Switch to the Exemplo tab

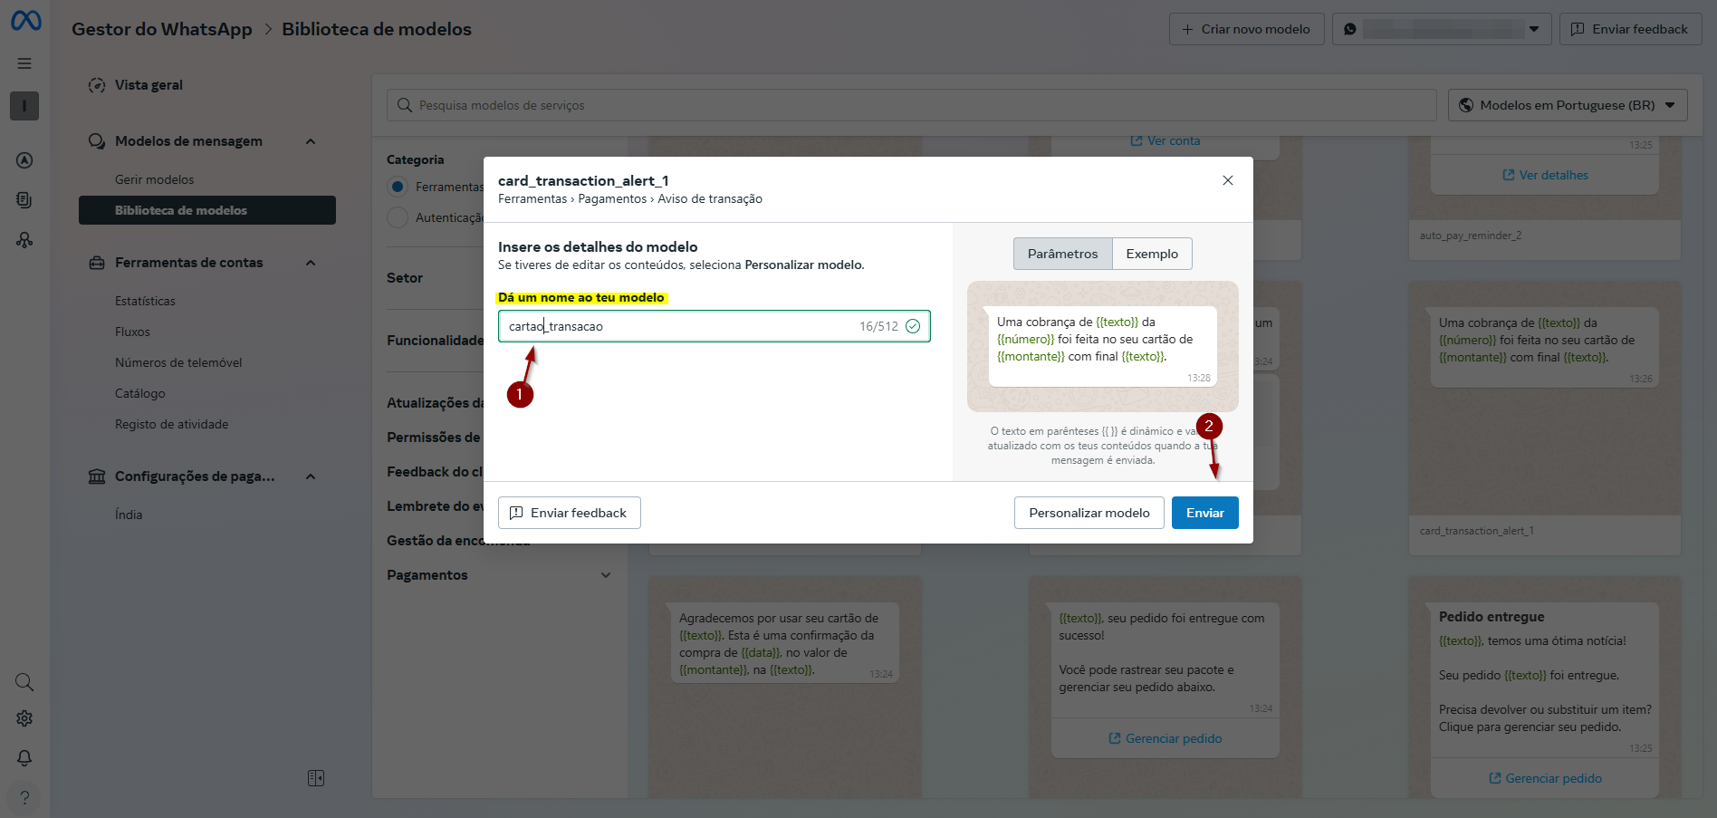click(x=1151, y=254)
